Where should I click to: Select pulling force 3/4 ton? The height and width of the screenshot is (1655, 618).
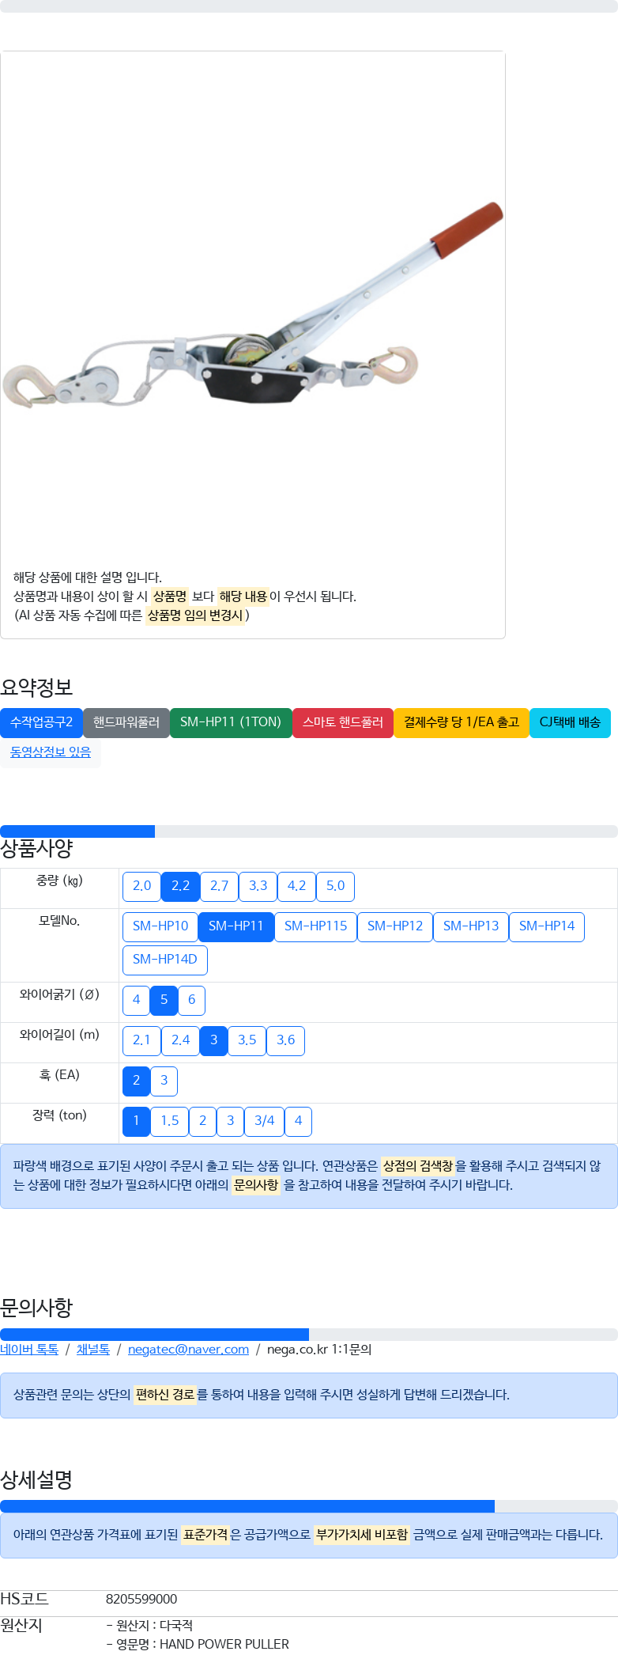click(264, 1121)
